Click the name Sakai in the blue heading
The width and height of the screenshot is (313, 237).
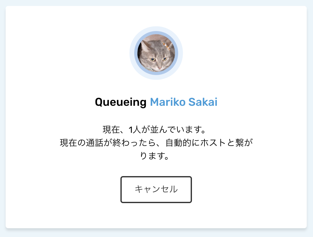[x=203, y=102]
